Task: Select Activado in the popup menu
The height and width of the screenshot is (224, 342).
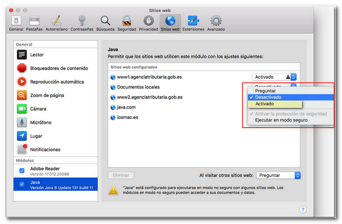Action: [x=265, y=104]
